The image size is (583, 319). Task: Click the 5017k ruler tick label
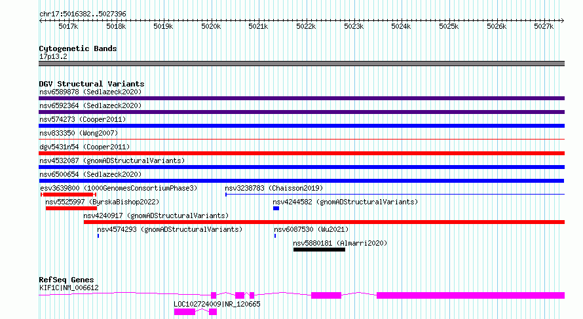pyautogui.click(x=68, y=26)
